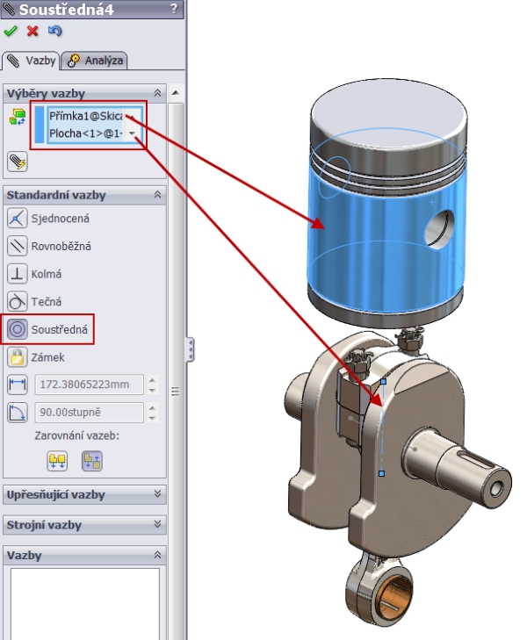Open the help question mark

tap(174, 8)
